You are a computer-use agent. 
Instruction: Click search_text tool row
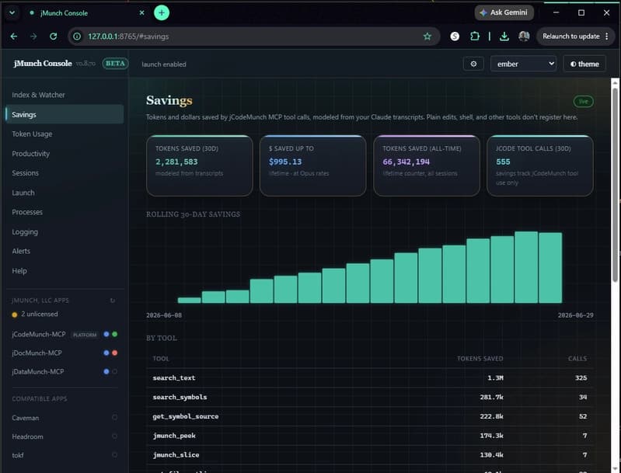[x=369, y=378]
